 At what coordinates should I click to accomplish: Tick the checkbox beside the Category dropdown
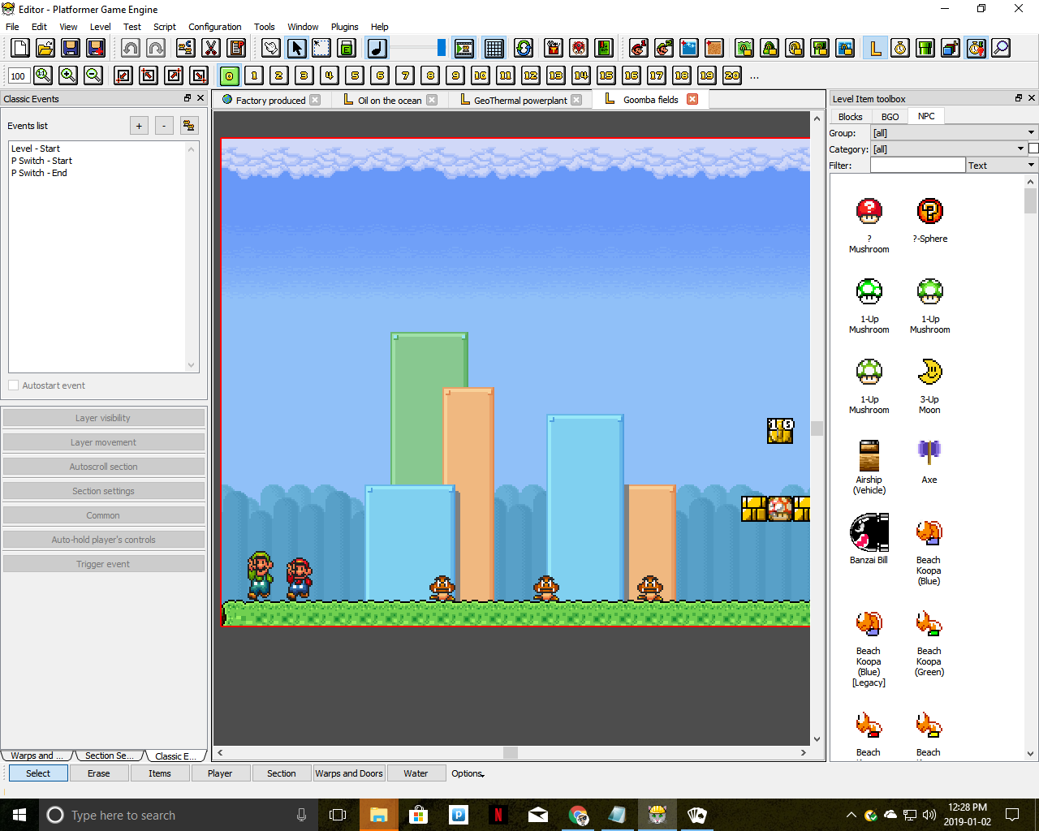pos(1033,149)
